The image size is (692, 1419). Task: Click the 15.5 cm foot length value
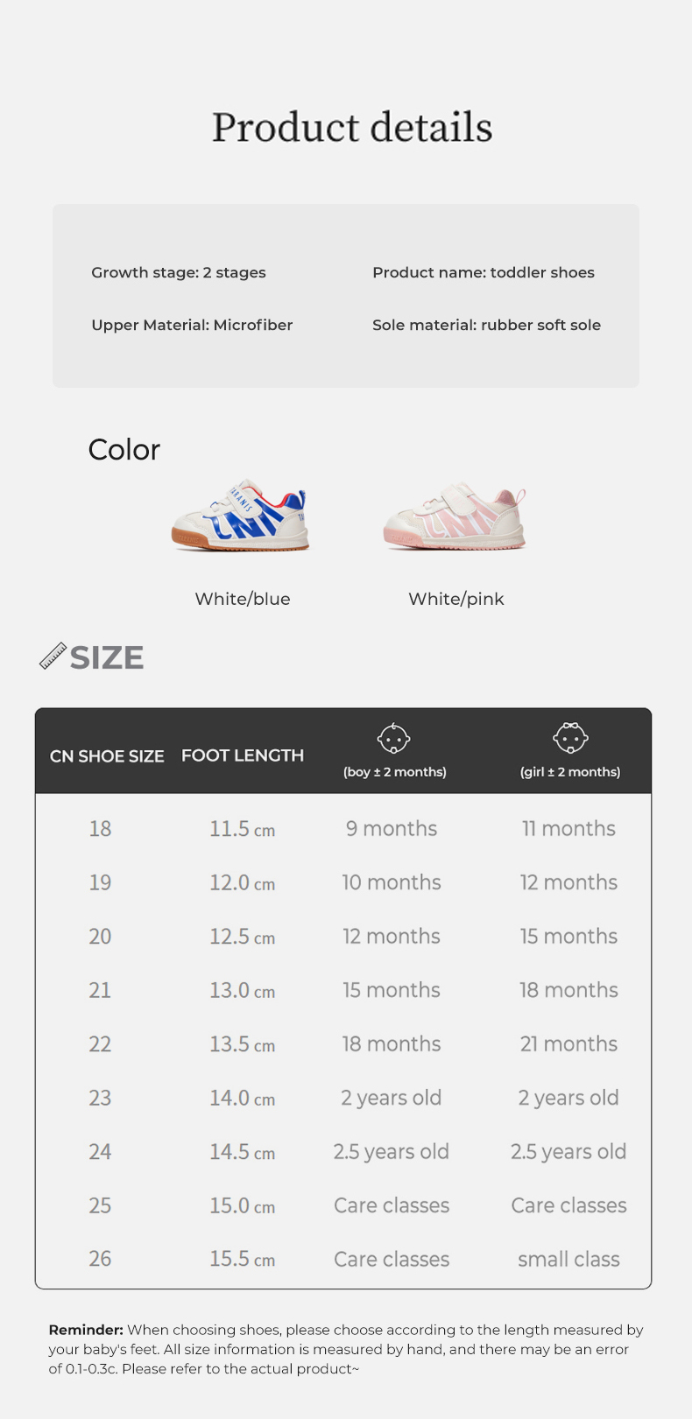click(x=242, y=1259)
